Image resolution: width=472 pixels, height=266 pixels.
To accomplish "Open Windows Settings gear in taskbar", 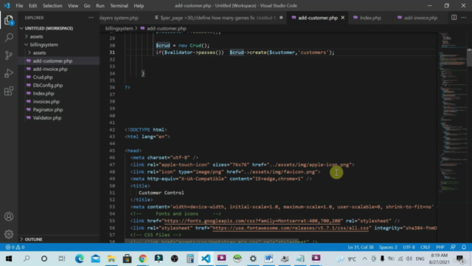I will point(253,259).
